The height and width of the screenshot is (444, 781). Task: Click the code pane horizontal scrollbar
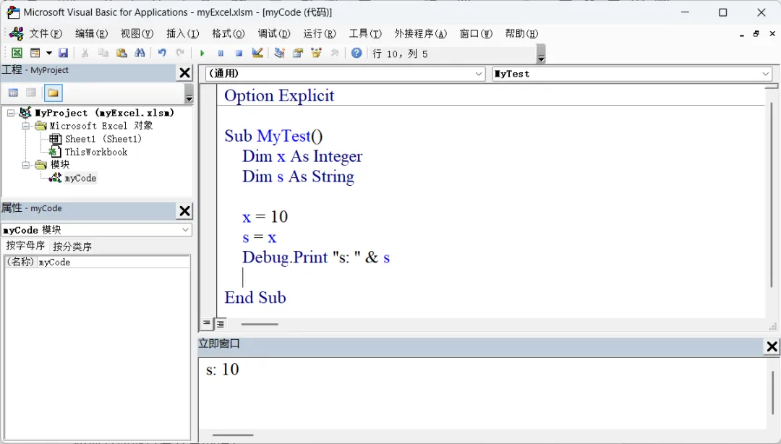(x=260, y=324)
